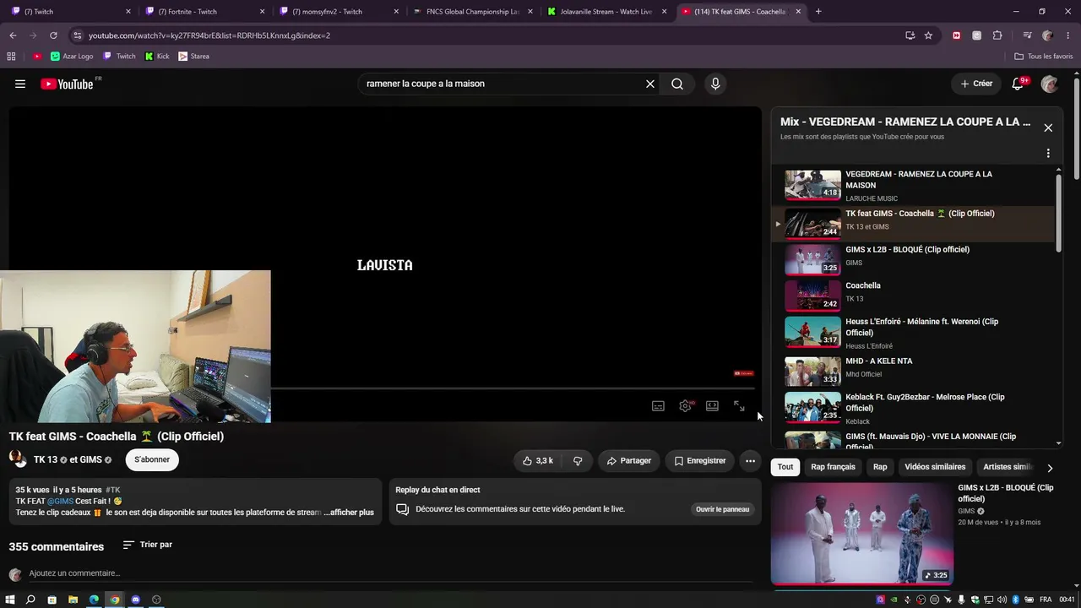The image size is (1081, 608).
Task: Open Chrome's three-dot menu
Action: 1067,35
